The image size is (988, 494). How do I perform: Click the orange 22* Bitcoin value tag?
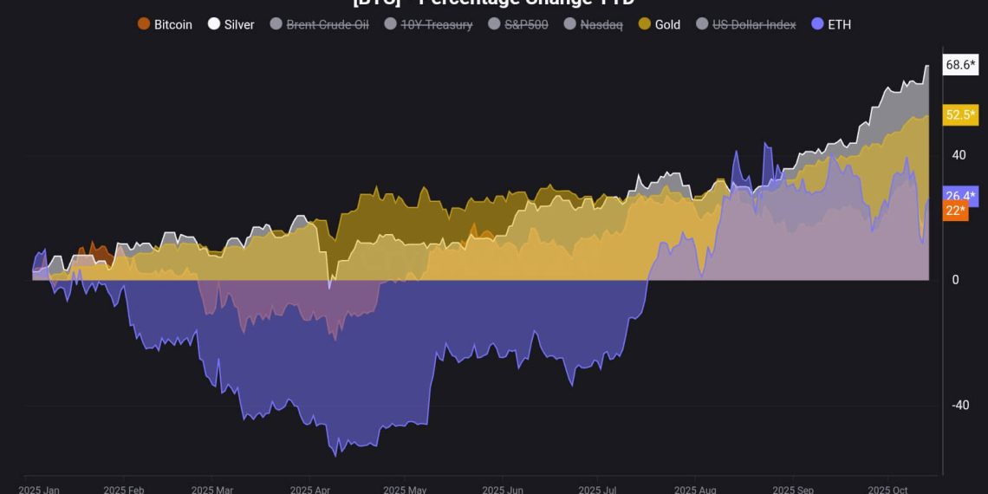click(x=955, y=211)
